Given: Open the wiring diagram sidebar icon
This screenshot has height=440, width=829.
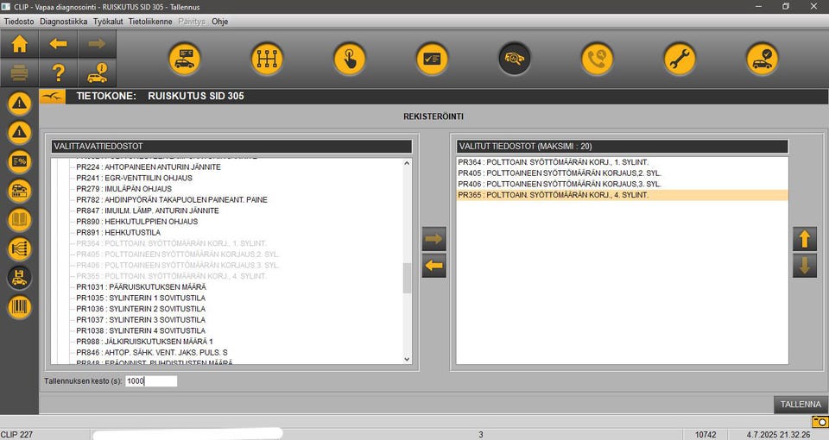Looking at the screenshot, I should 20,248.
